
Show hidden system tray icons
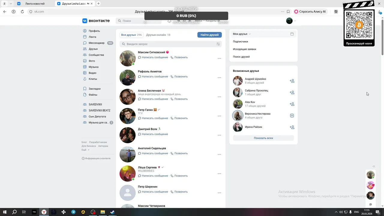[336, 212]
